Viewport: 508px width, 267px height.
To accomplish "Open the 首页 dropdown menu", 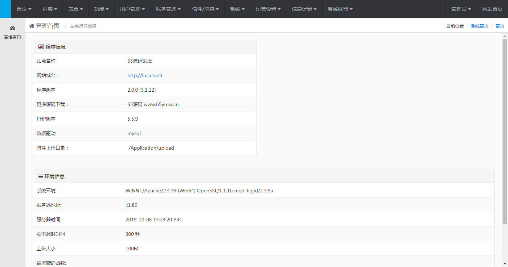I will 24,9.
